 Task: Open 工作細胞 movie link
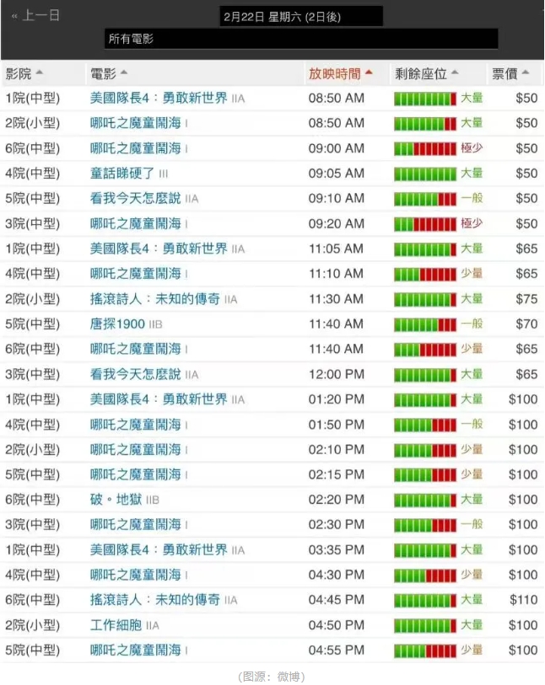(x=116, y=625)
